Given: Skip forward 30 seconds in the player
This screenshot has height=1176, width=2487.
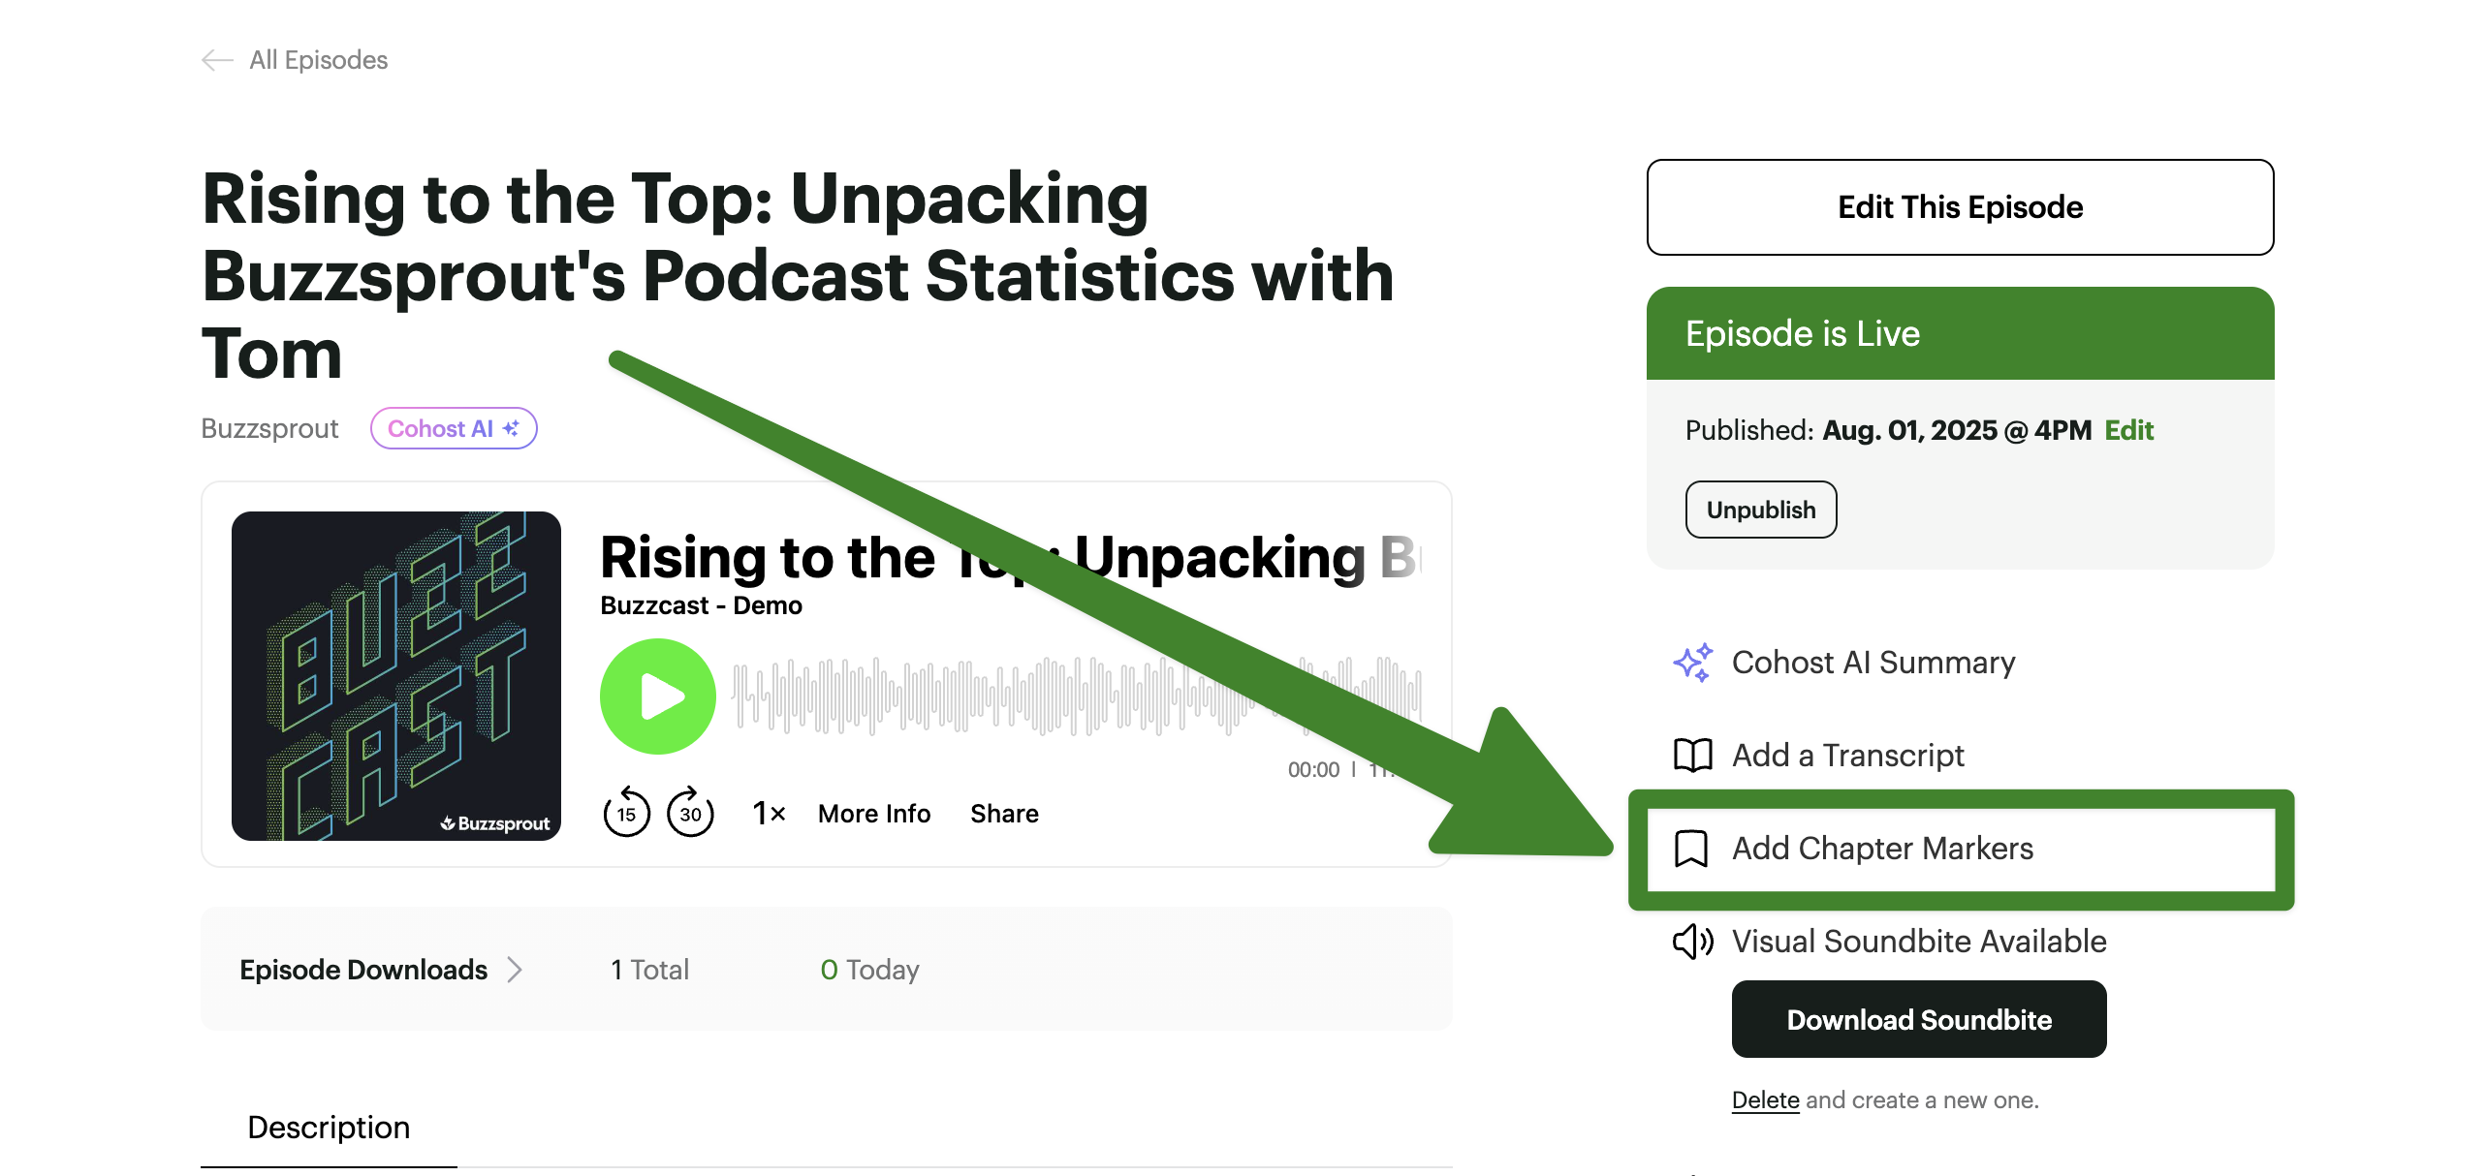Looking at the screenshot, I should [x=690, y=812].
